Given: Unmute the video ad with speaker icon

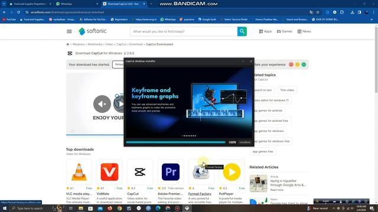Looking at the screenshot, I should tap(102, 104).
